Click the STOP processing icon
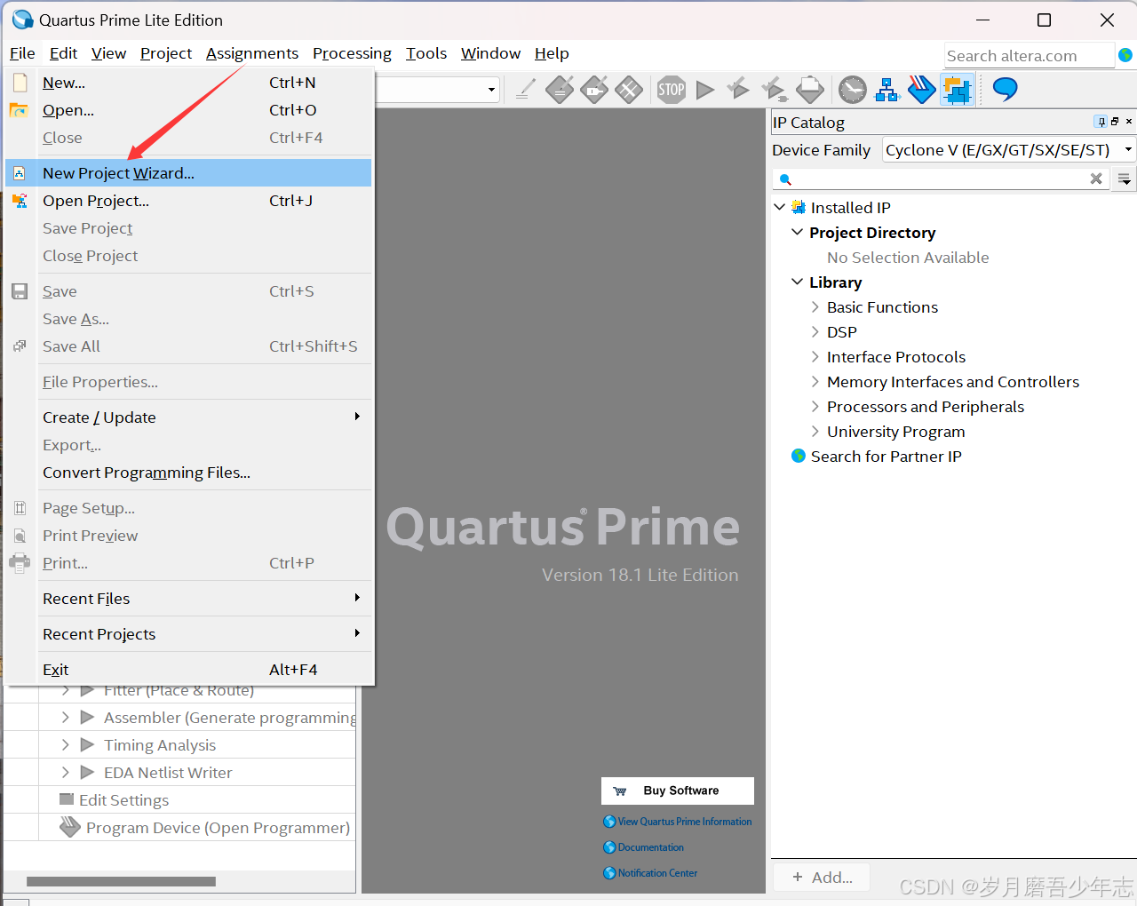Screen dimensions: 1137x906 tap(672, 90)
